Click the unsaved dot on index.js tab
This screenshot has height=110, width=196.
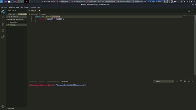pyautogui.click(x=39, y=11)
